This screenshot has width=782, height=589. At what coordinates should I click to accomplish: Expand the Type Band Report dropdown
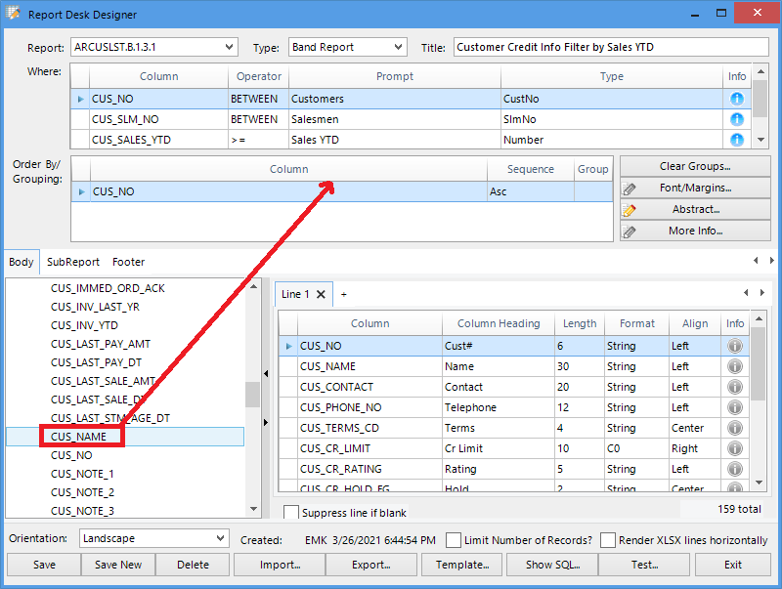[x=398, y=47]
